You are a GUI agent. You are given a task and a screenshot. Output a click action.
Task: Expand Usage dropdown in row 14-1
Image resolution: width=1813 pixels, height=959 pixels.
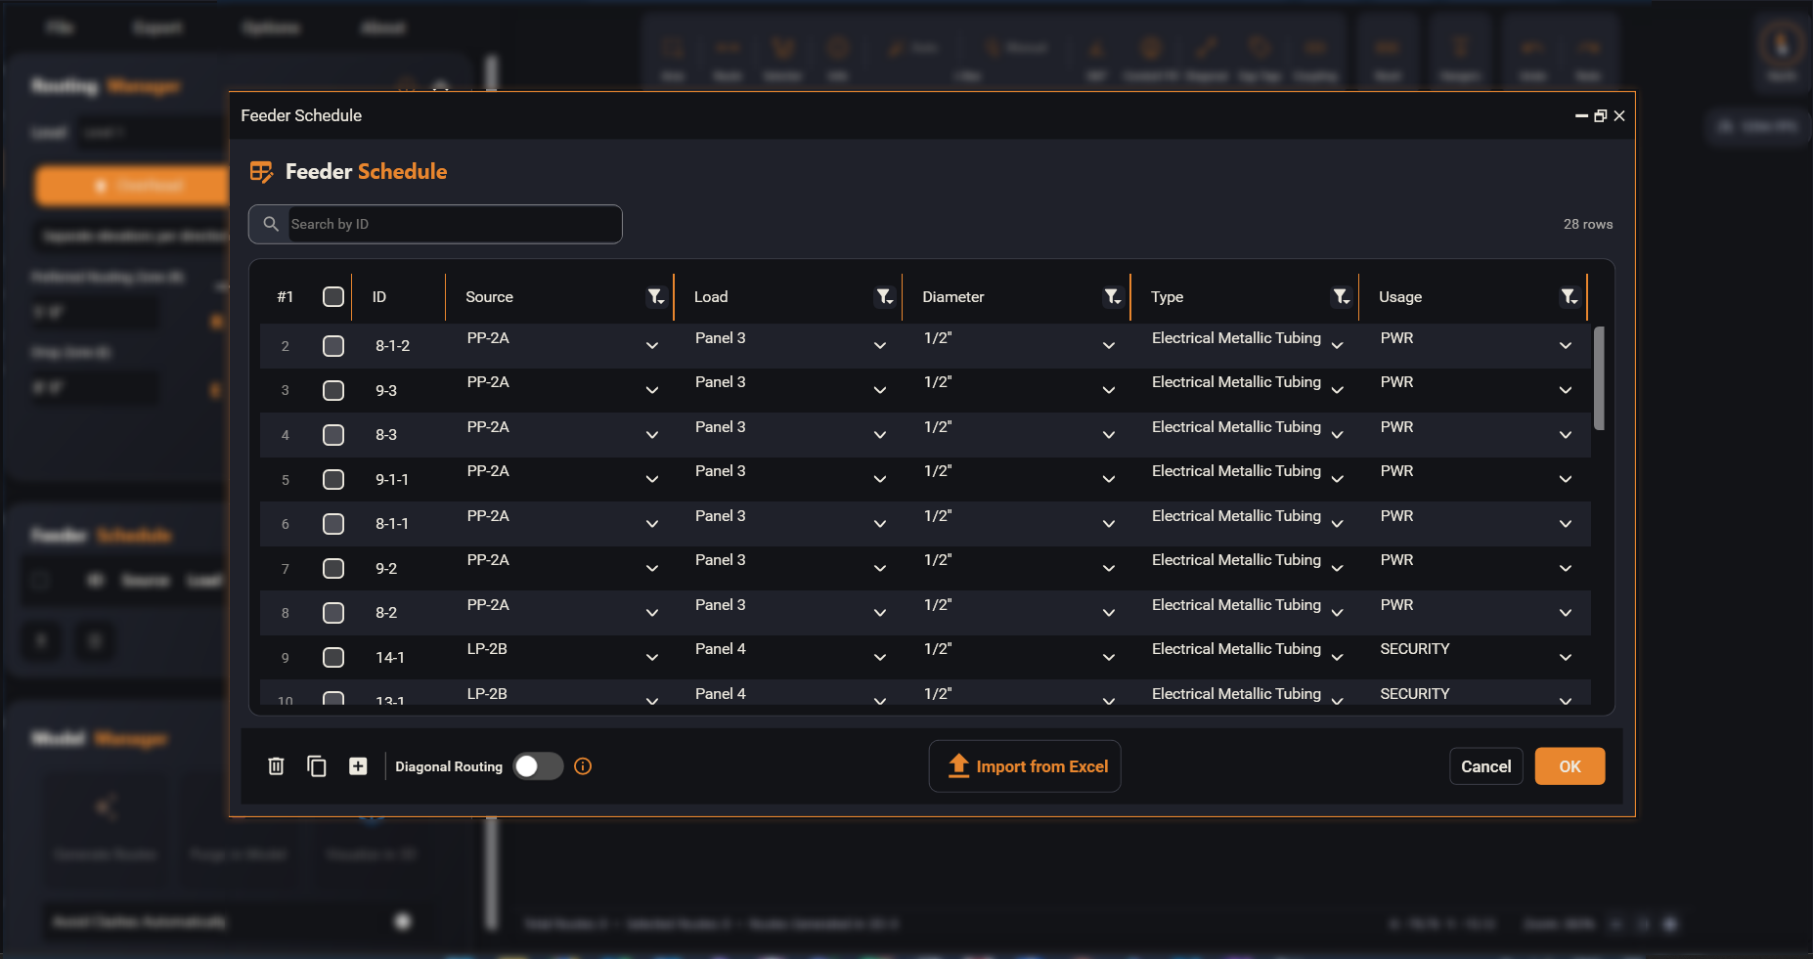1566,657
